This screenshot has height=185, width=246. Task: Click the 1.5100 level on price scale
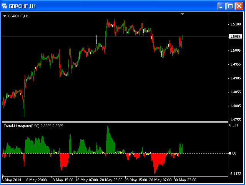click(x=235, y=24)
